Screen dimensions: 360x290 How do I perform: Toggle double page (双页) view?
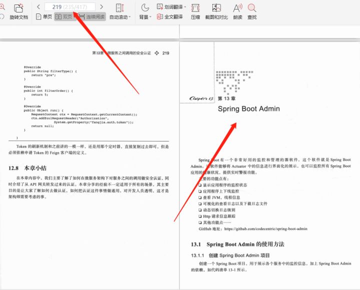tap(64, 17)
